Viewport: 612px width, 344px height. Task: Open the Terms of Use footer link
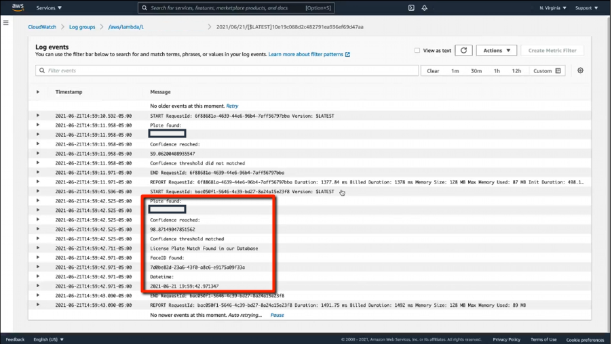[543, 339]
